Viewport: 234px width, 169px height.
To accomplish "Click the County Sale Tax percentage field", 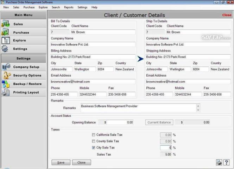I will point(166,141).
